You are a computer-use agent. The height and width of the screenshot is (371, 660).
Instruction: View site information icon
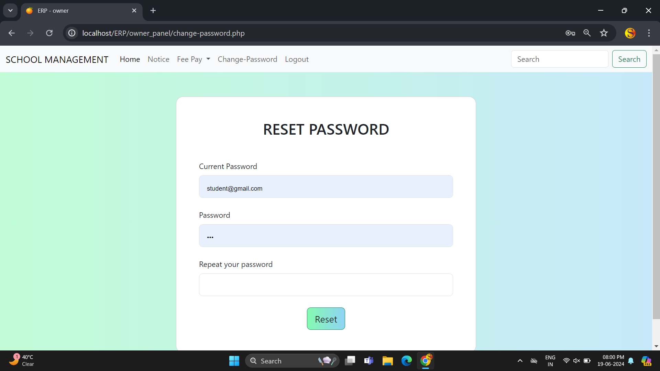point(72,33)
